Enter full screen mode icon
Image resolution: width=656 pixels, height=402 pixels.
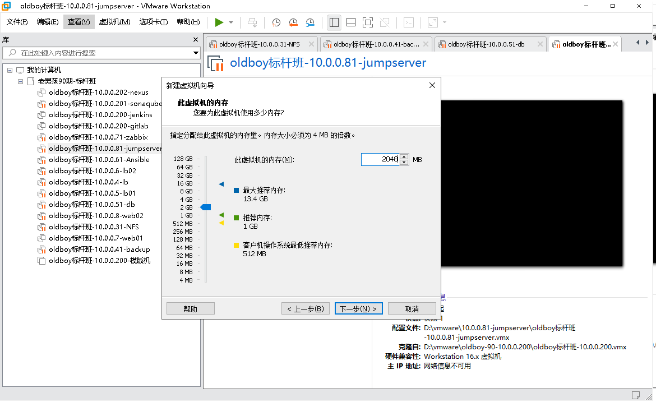[368, 22]
